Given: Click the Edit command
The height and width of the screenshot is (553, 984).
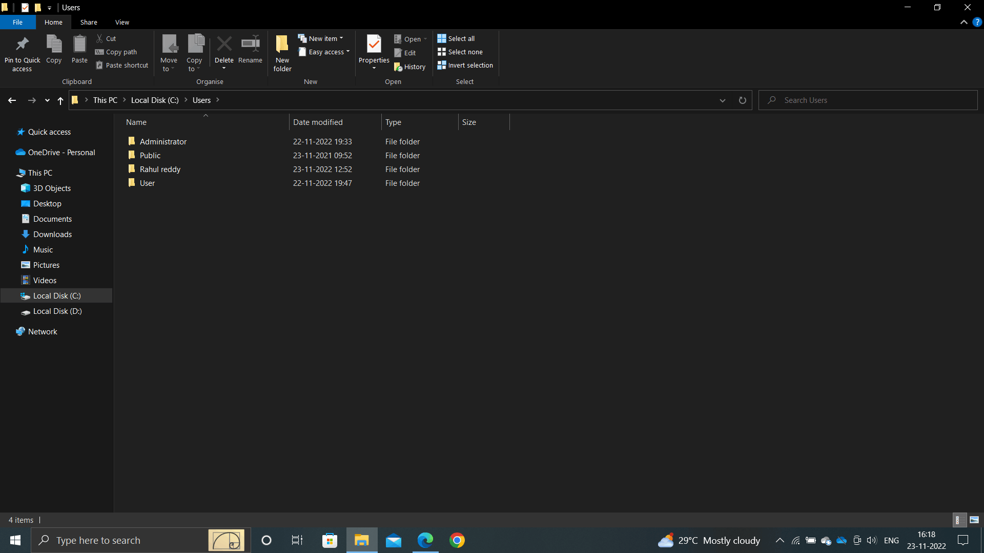Looking at the screenshot, I should tap(405, 53).
